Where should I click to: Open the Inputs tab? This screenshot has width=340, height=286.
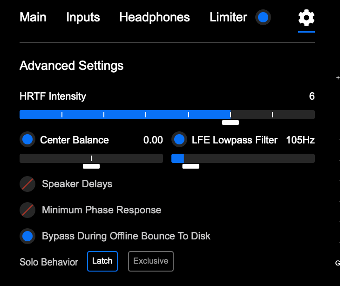(x=83, y=18)
